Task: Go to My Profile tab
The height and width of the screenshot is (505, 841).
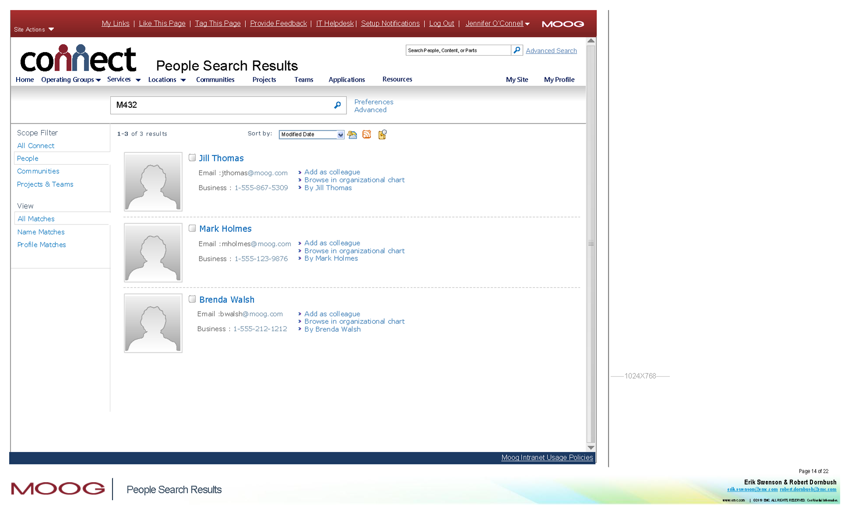Action: [x=559, y=80]
